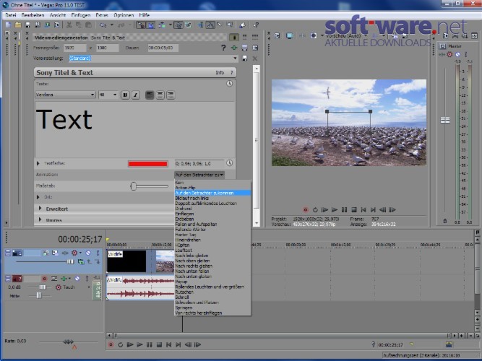This screenshot has height=361, width=482.
Task: Expand the Ort section
Action: click(x=38, y=197)
